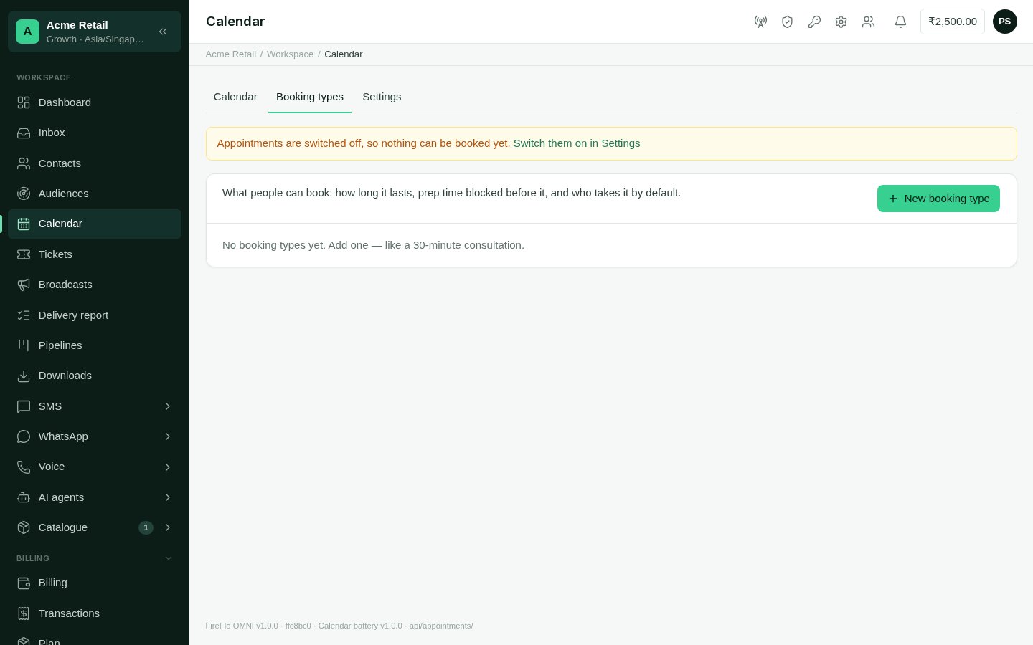Open the PS user avatar menu
Image resolution: width=1033 pixels, height=645 pixels.
coord(1004,21)
